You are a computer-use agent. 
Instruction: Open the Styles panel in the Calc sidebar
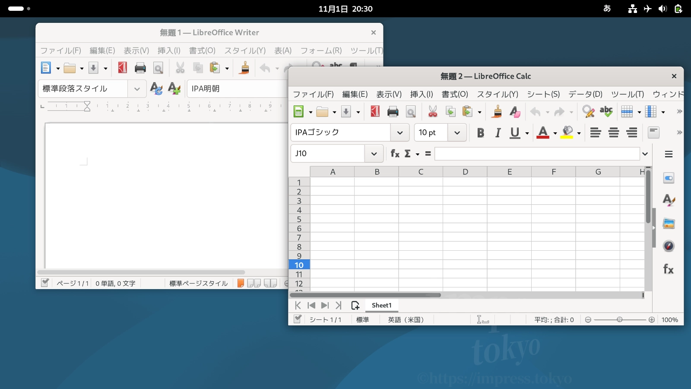click(x=669, y=200)
